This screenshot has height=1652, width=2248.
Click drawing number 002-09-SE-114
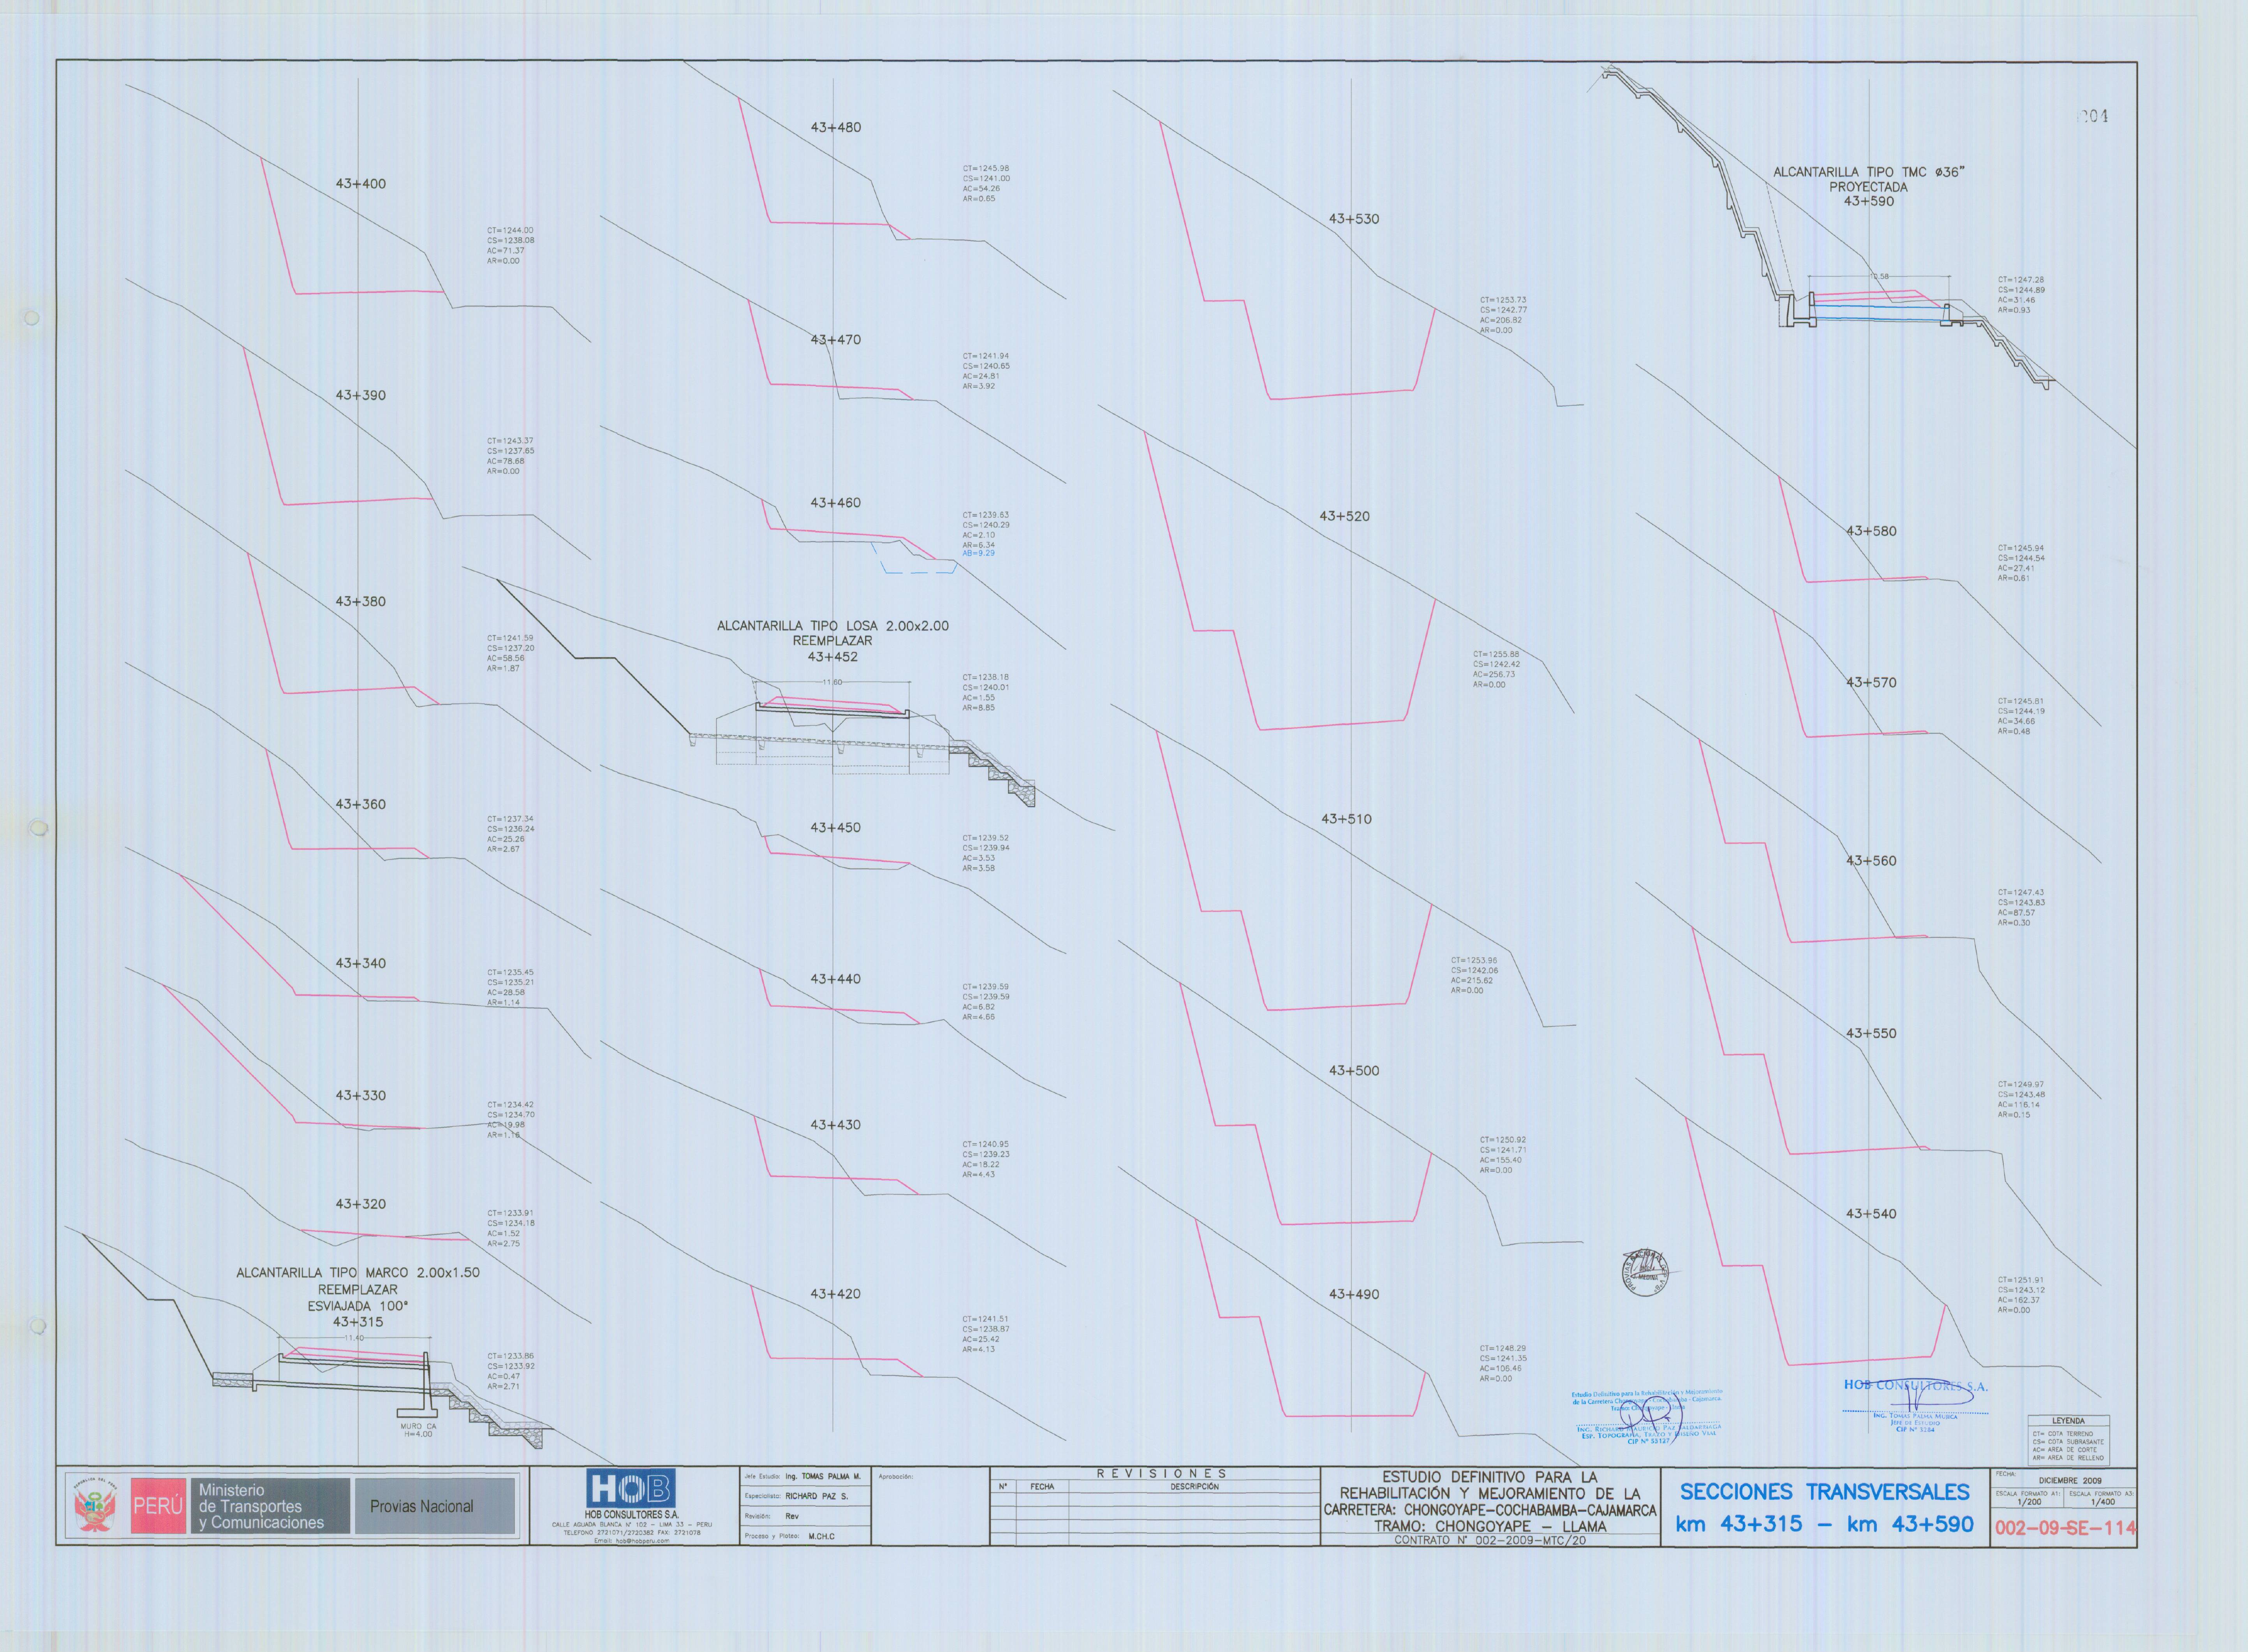click(x=2065, y=1528)
